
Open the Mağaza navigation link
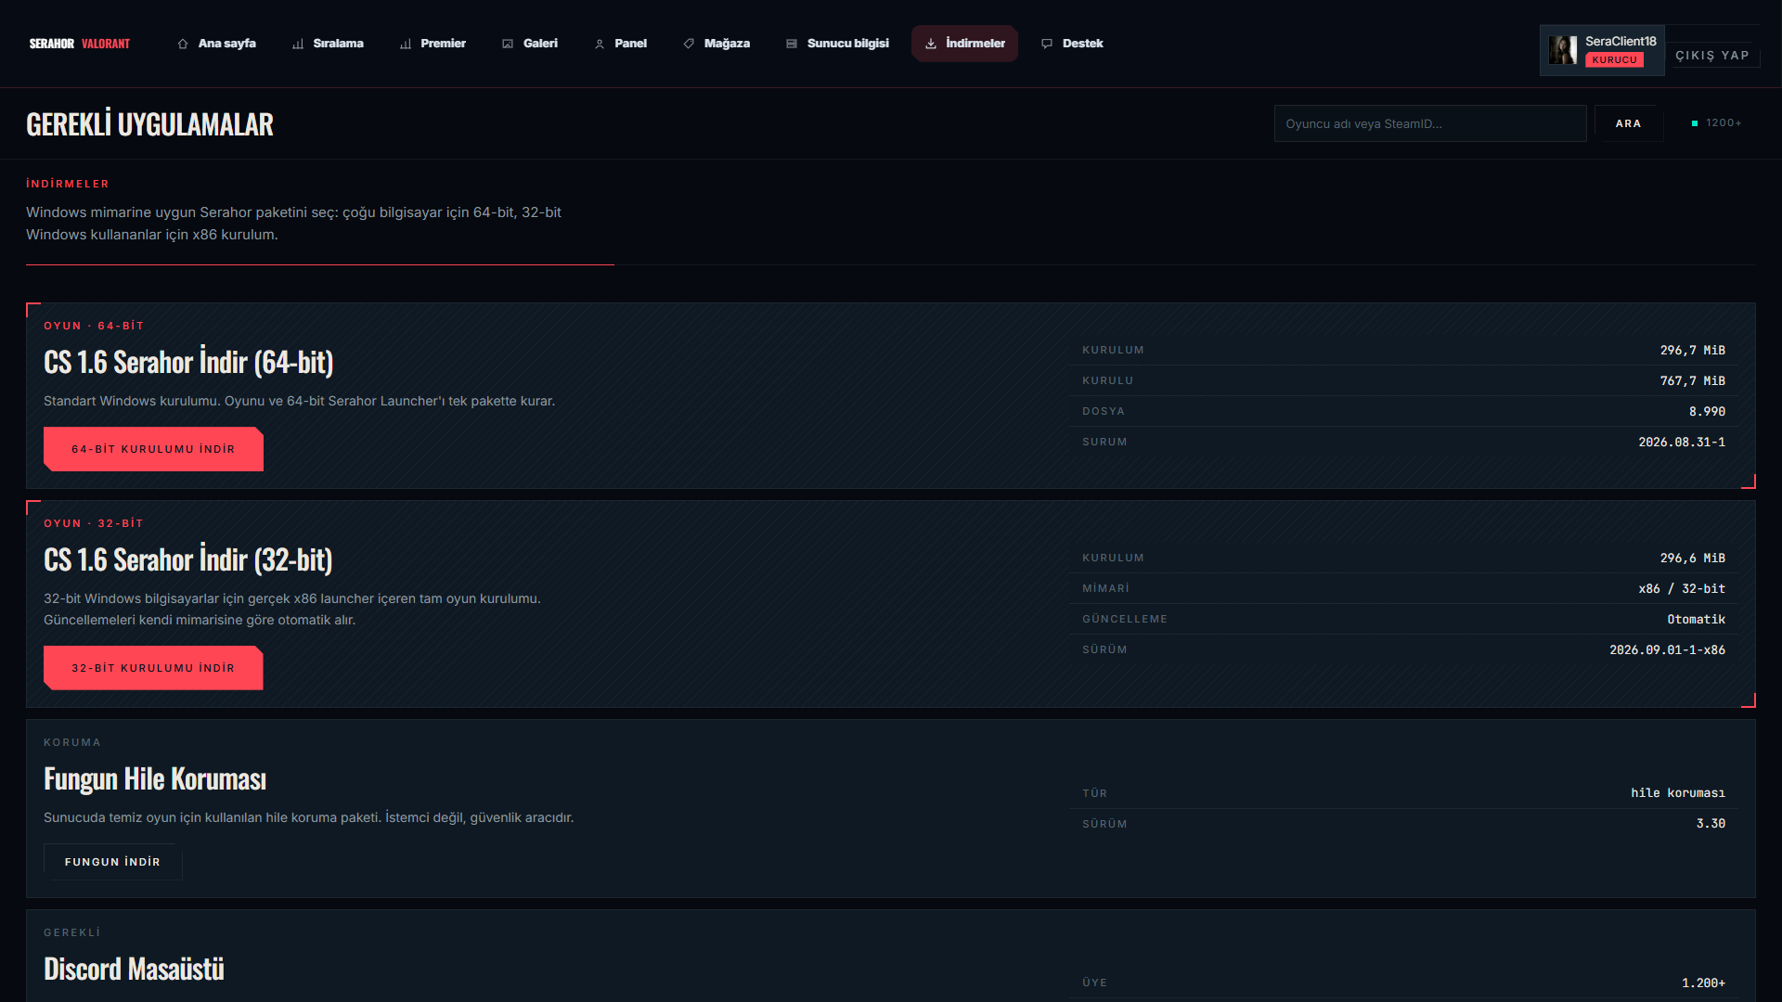pos(717,44)
